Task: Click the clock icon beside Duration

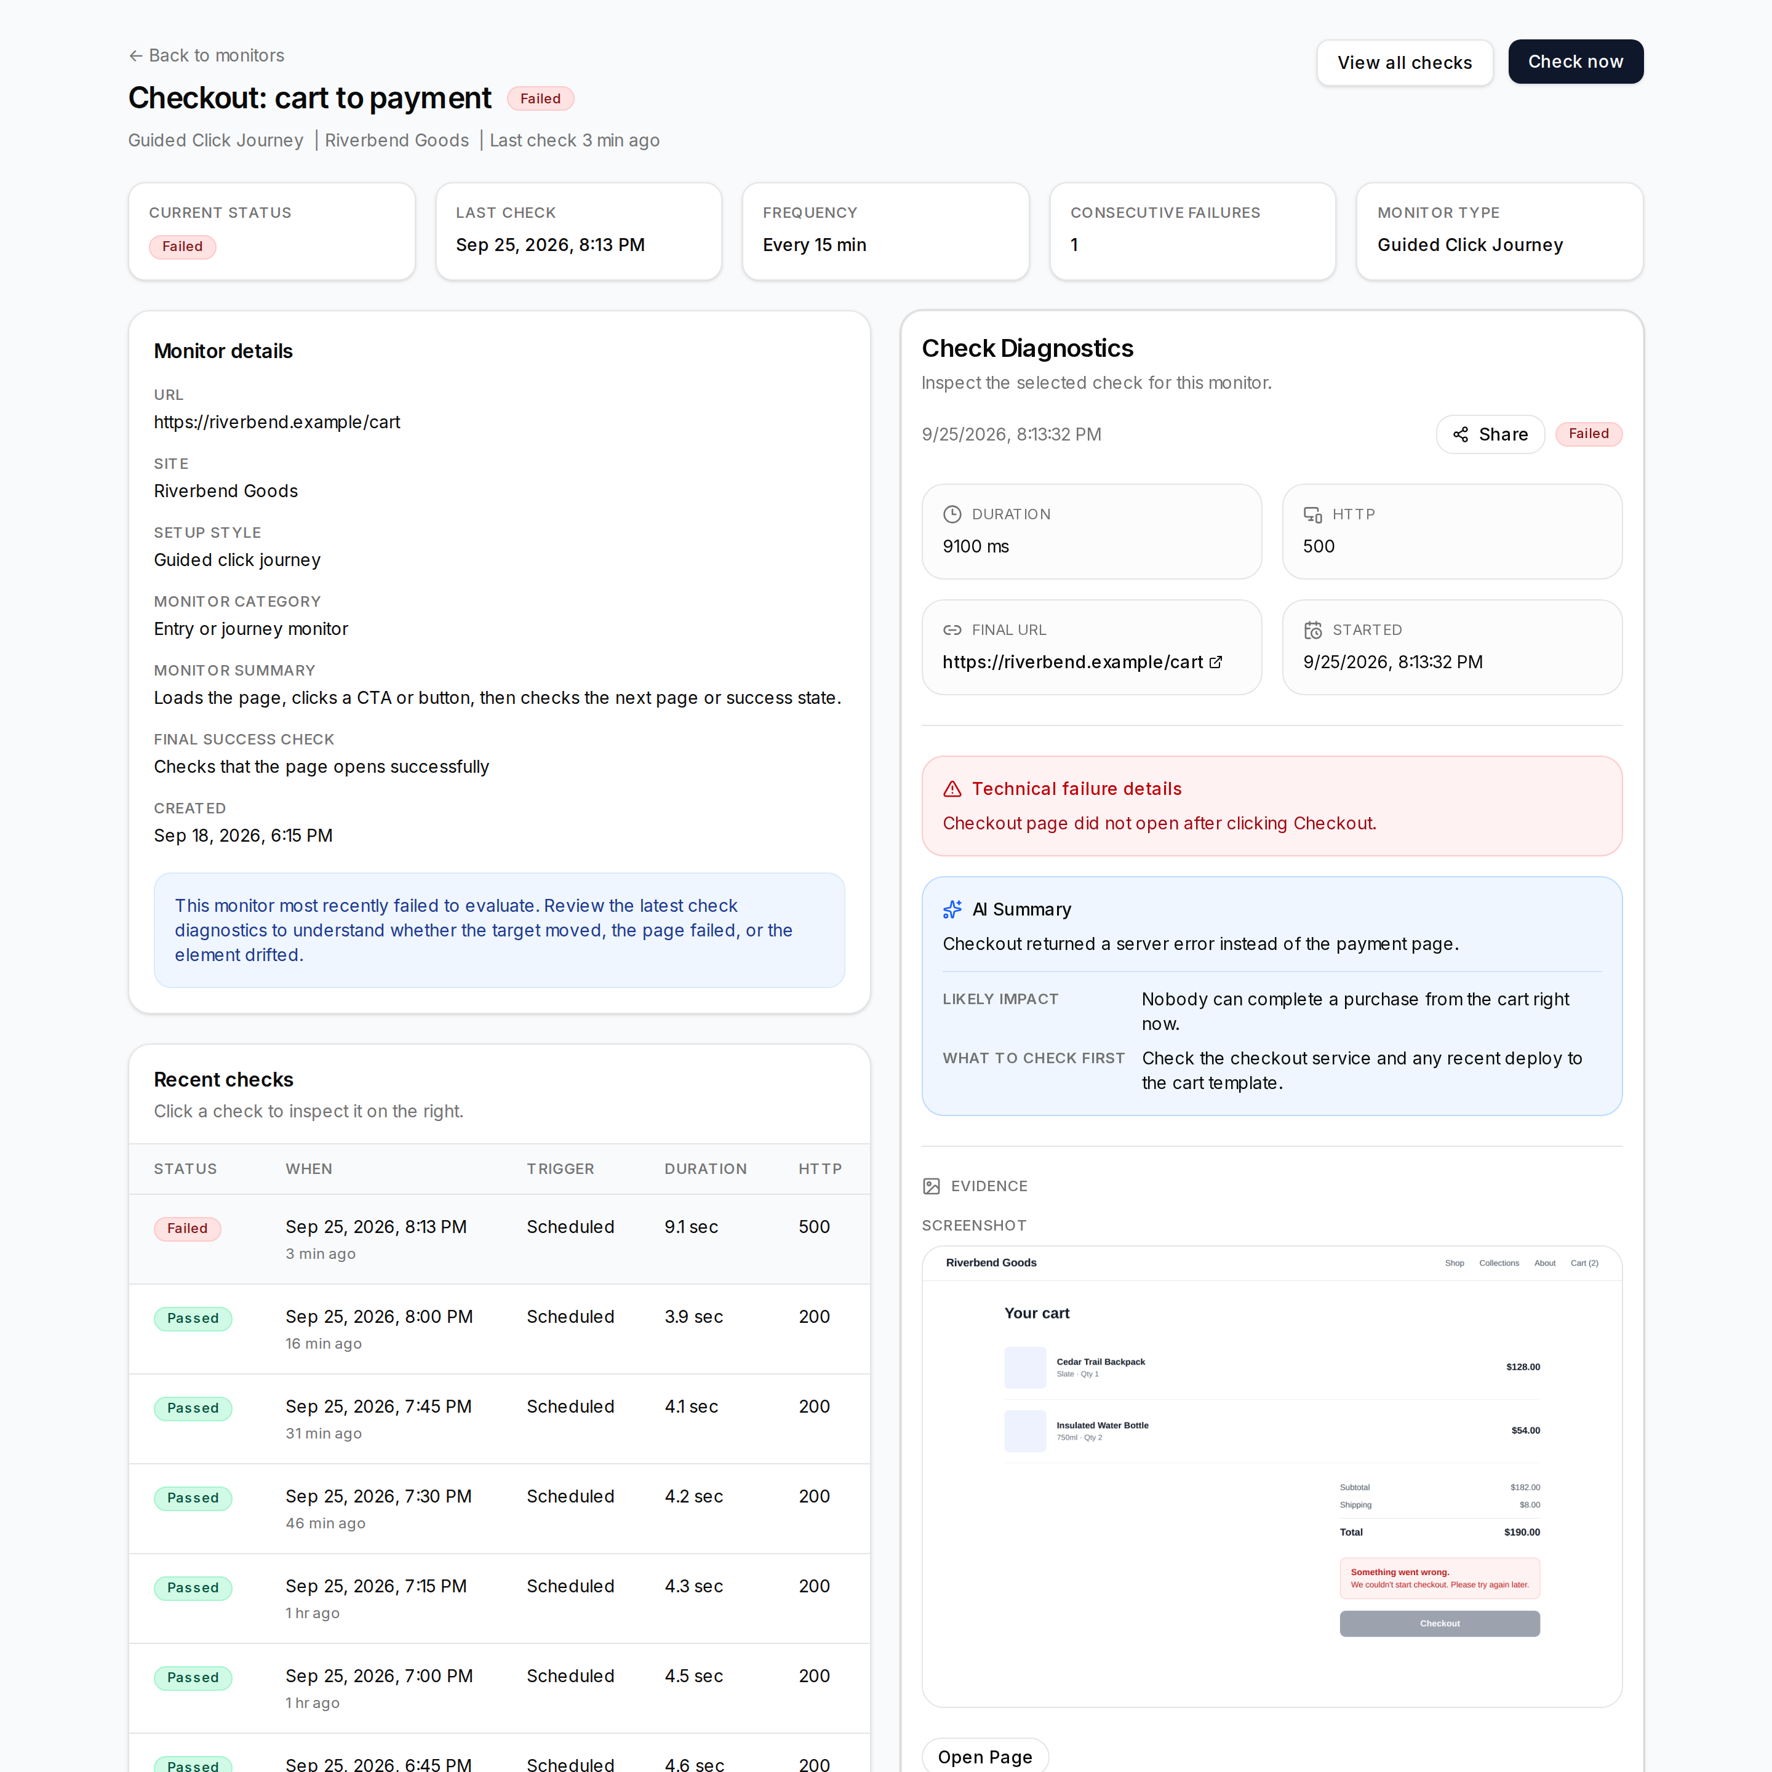Action: coord(952,514)
